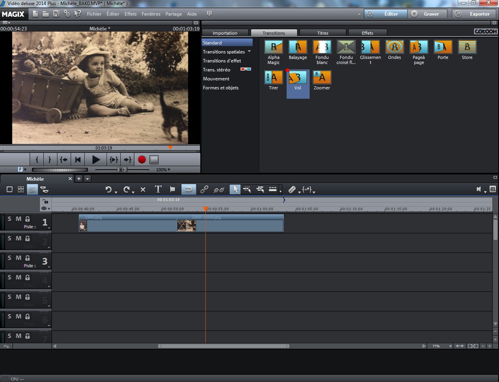The image size is (499, 382).
Task: Click the save project floppy icon
Action: pos(56,14)
